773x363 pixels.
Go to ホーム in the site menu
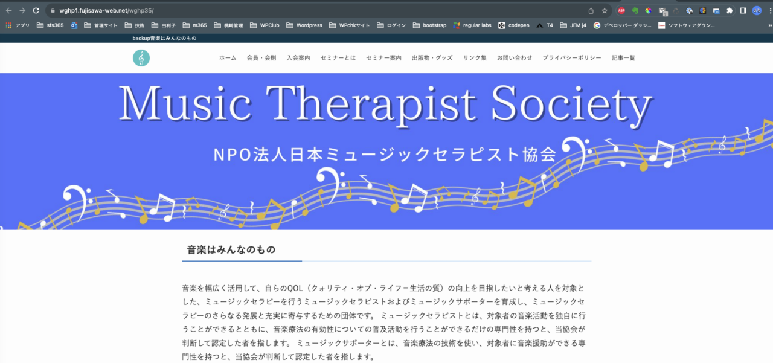tap(228, 58)
